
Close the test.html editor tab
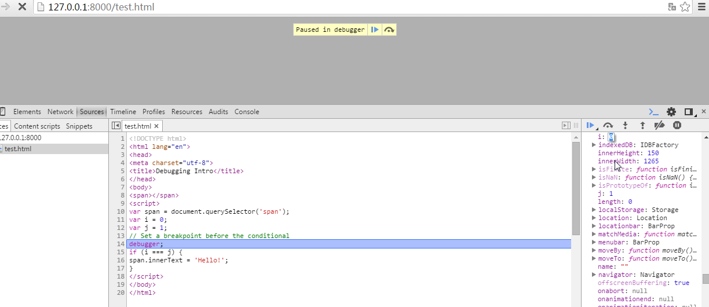(156, 126)
